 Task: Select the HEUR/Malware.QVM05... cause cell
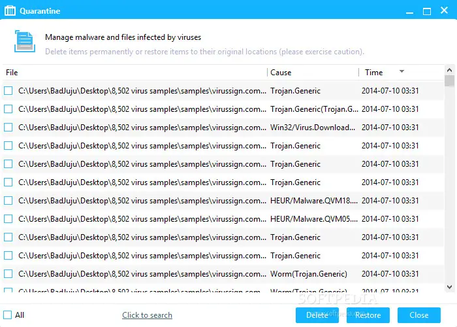point(314,219)
